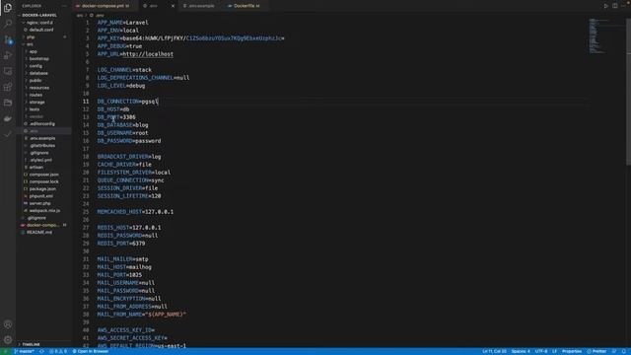
Task: Close the .env tab
Action: tap(174, 6)
